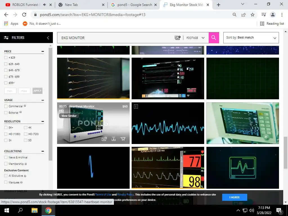Open 'No, it doesn't just c...' bookmark
The image size is (288, 216).
point(42,24)
